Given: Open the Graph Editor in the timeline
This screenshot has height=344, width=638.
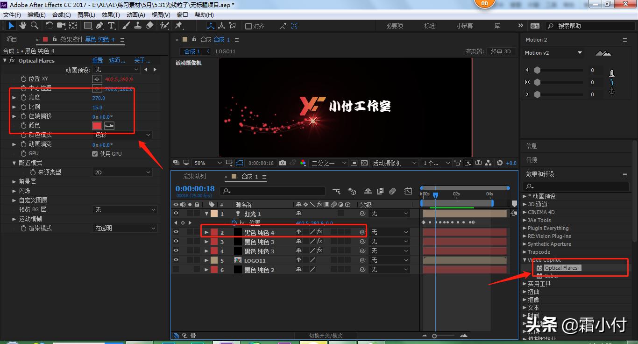Looking at the screenshot, I should click(x=408, y=192).
